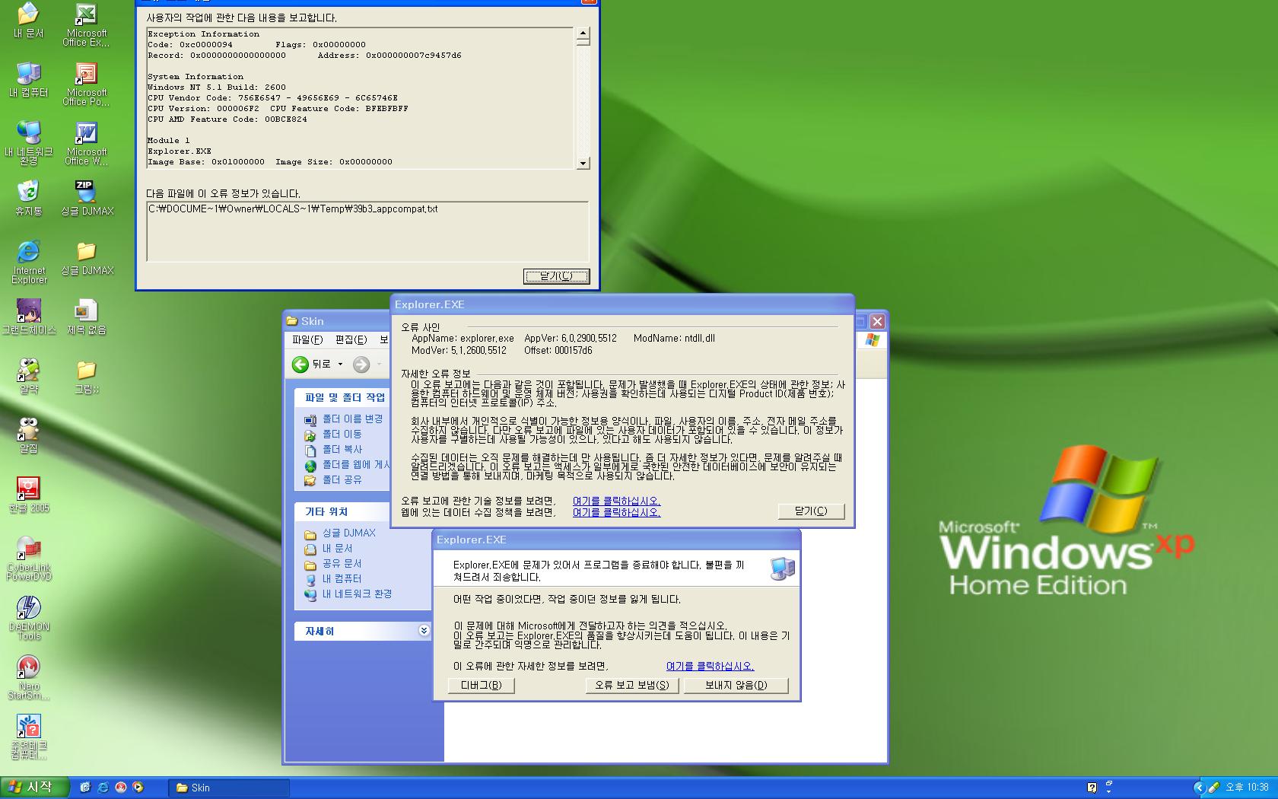1278x799 pixels.
Task: Go to 싱글 DJMAX in 기타 위치
Action: (x=349, y=533)
